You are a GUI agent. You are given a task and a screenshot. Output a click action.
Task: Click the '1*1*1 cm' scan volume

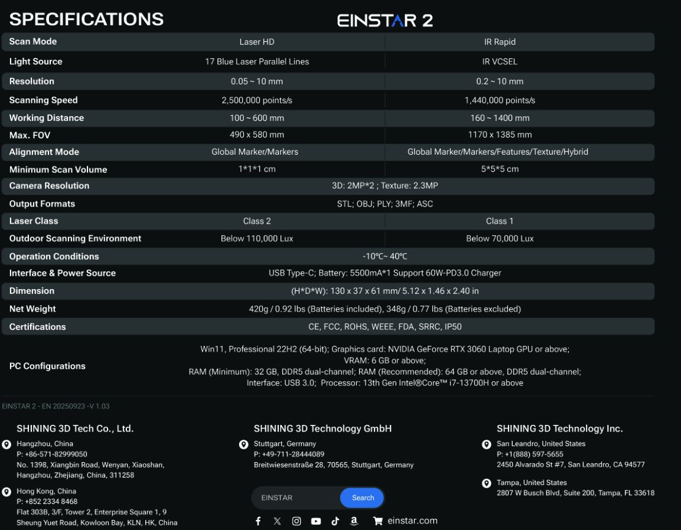pyautogui.click(x=257, y=169)
